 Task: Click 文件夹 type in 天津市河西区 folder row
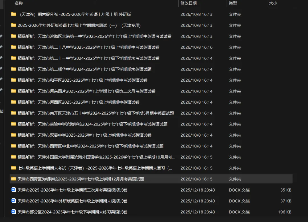[x=235, y=102]
